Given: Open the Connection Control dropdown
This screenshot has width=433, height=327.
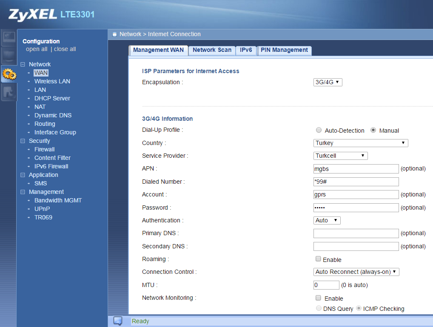Looking at the screenshot, I should 356,272.
